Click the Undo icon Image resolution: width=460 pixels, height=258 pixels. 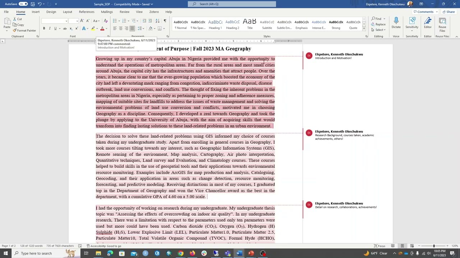(40, 4)
